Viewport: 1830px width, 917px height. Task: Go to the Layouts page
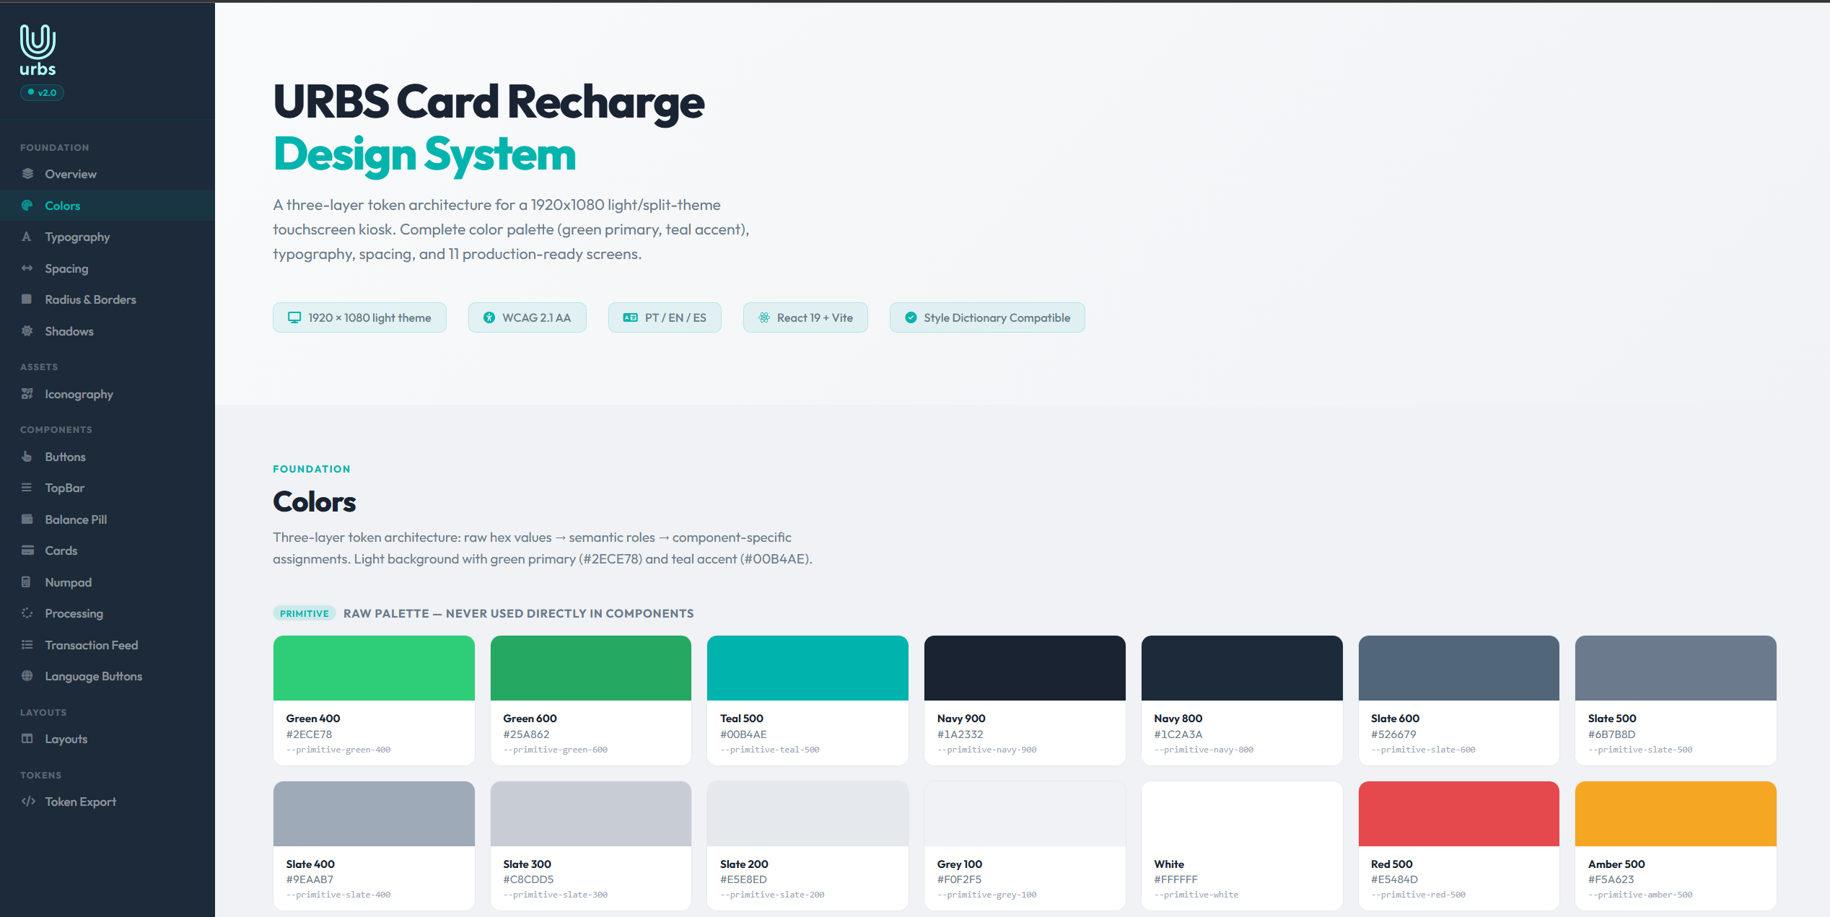(x=66, y=739)
